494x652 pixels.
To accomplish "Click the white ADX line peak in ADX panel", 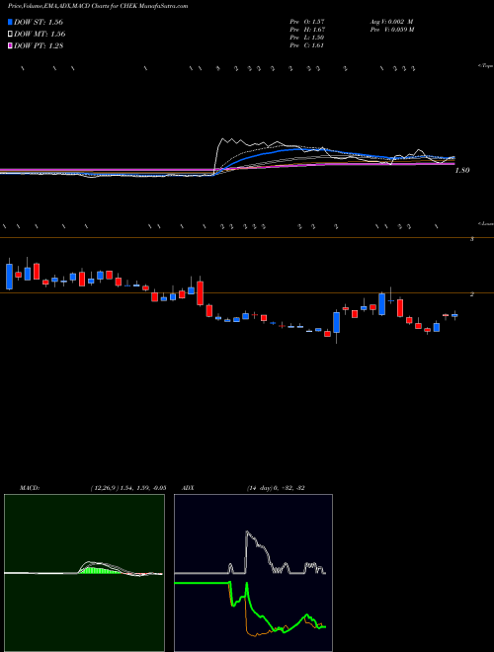I will (x=247, y=532).
